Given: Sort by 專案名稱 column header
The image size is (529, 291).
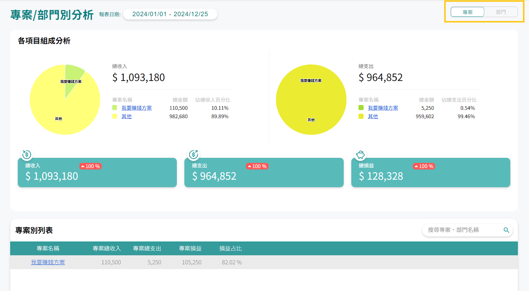Looking at the screenshot, I should click(x=48, y=248).
